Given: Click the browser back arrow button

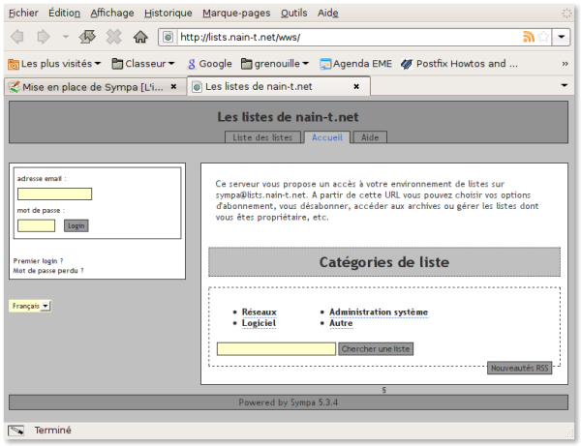Looking at the screenshot, I should point(17,37).
